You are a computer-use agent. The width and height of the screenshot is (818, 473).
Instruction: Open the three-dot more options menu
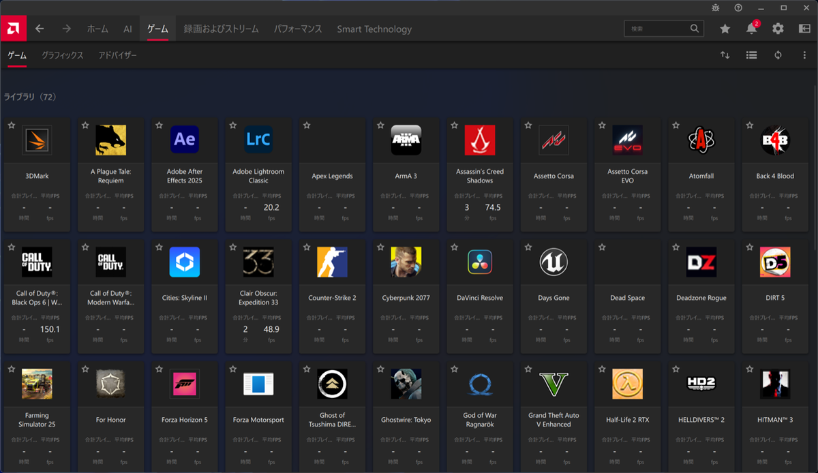[x=804, y=55]
